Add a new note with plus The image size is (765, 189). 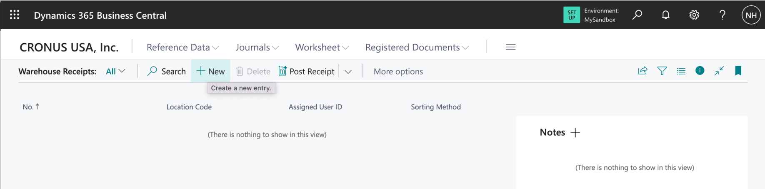(x=575, y=133)
